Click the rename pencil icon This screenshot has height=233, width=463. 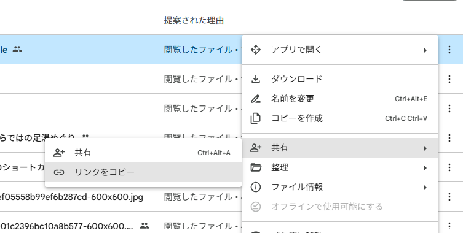click(x=255, y=99)
